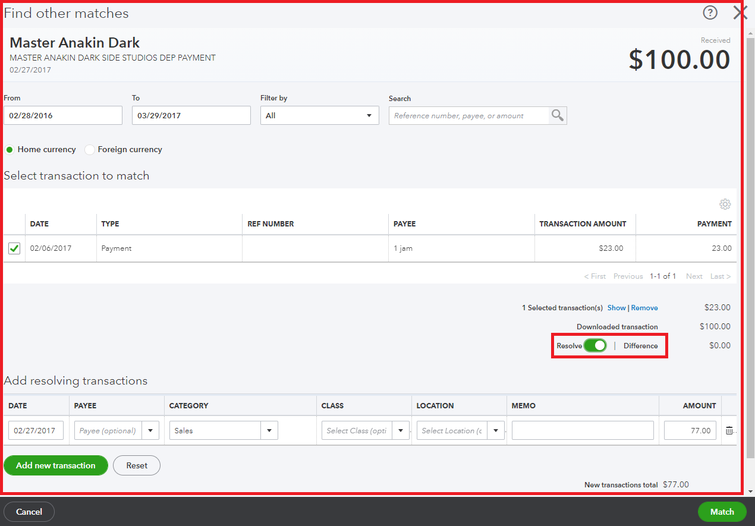The height and width of the screenshot is (526, 755).
Task: Expand the Payee dropdown in resolving transactions
Action: point(150,430)
